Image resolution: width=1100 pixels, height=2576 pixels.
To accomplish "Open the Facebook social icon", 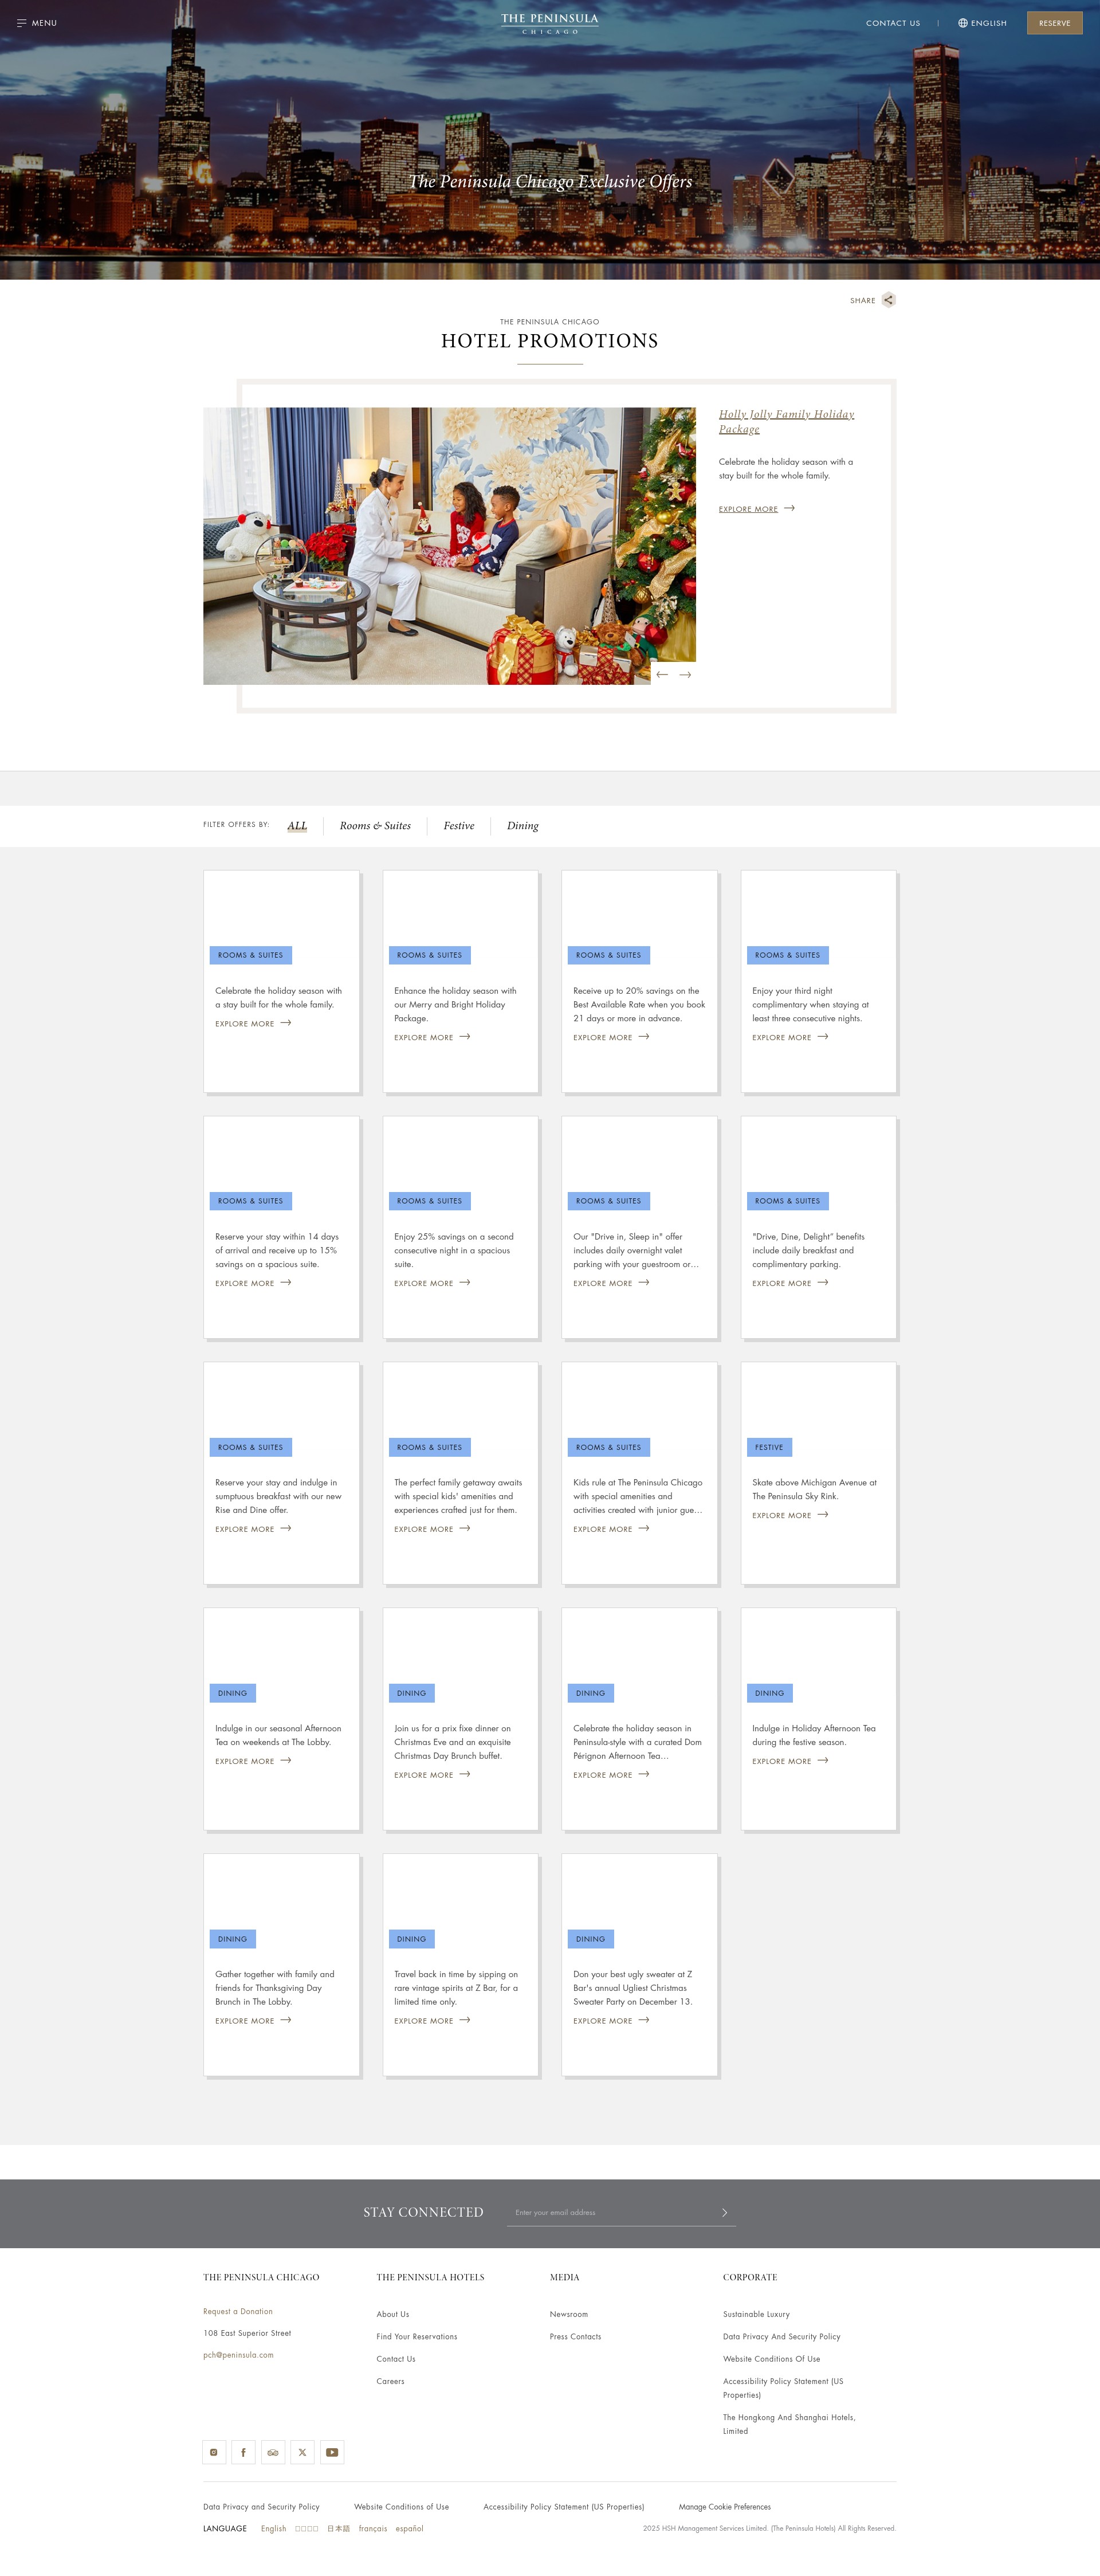I will 243,2452.
